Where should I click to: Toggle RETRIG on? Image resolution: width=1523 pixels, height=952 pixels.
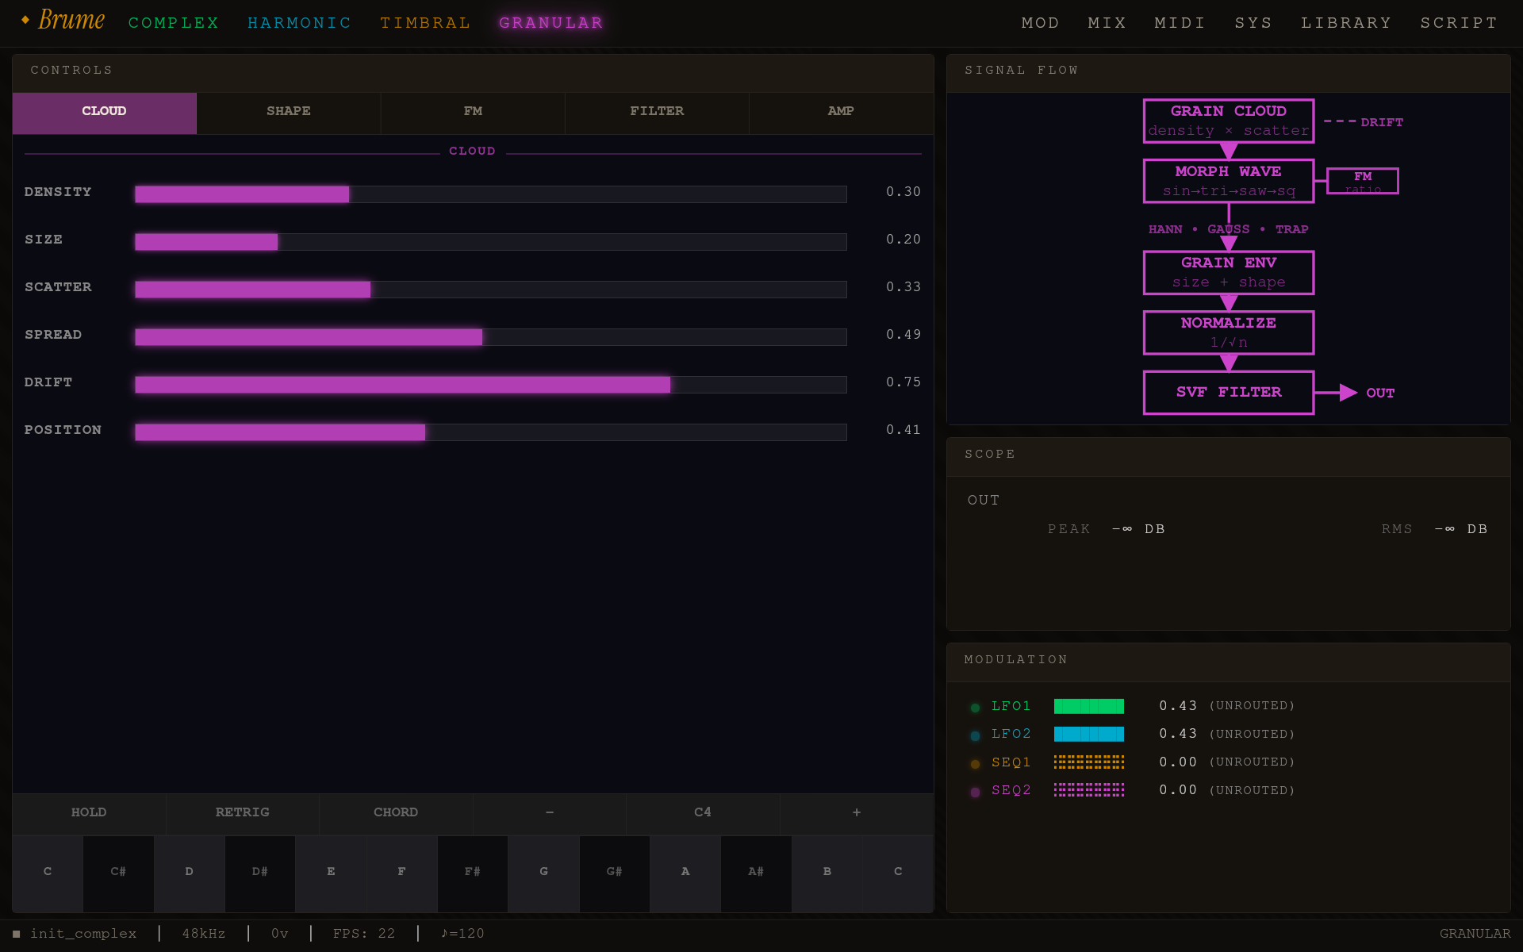(242, 812)
